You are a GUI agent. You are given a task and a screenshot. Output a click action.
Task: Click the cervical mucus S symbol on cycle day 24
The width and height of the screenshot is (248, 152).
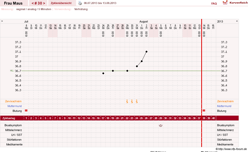tap(137, 102)
